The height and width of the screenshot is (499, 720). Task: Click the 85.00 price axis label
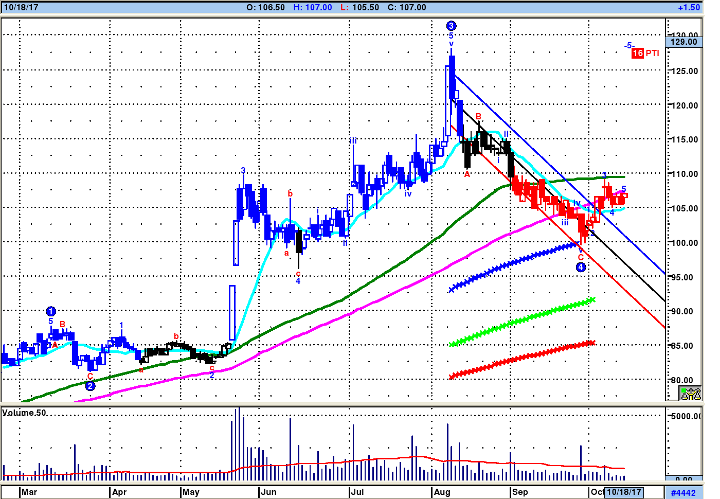click(683, 346)
